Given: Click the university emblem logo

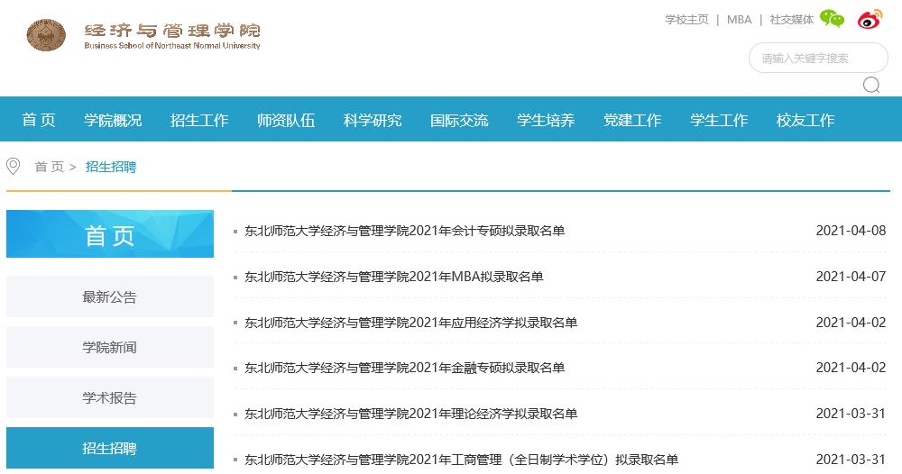Looking at the screenshot, I should point(46,35).
